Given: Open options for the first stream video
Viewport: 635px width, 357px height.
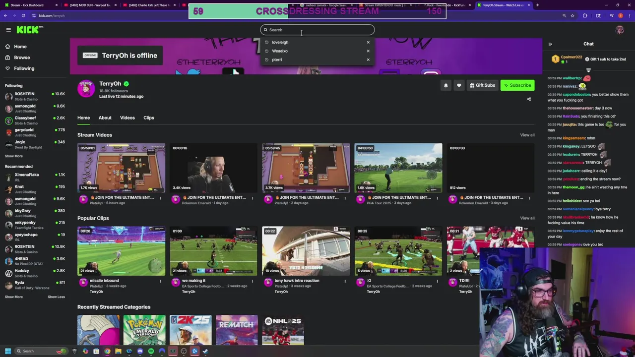Looking at the screenshot, I should (160, 198).
